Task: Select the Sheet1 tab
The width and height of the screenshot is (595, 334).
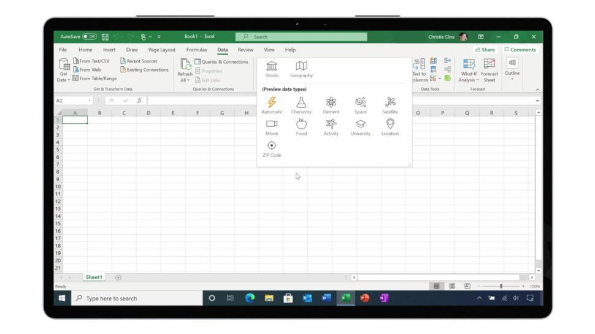Action: [94, 277]
